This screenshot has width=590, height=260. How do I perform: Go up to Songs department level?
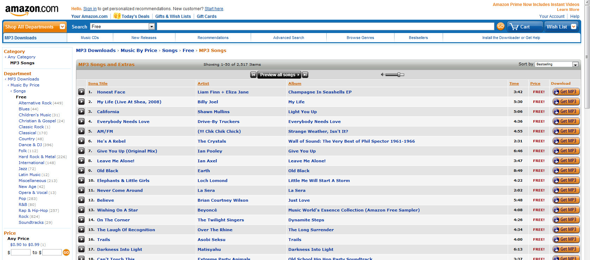pyautogui.click(x=19, y=91)
